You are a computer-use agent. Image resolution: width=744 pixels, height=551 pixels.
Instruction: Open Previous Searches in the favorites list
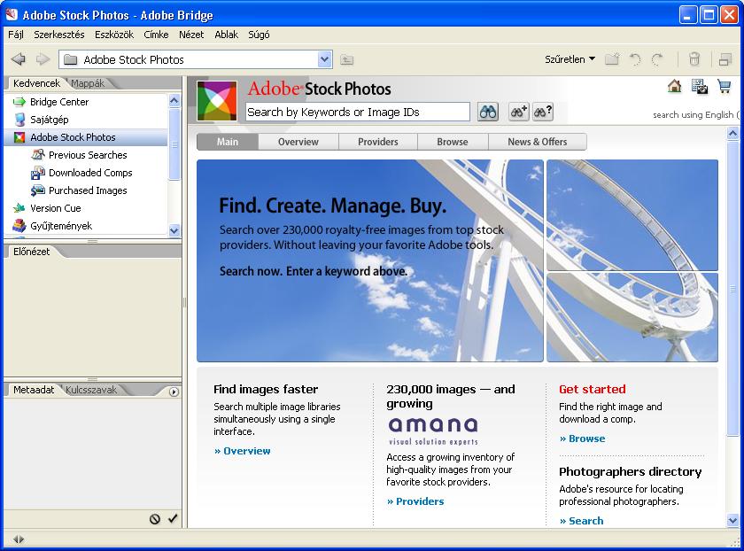85,155
